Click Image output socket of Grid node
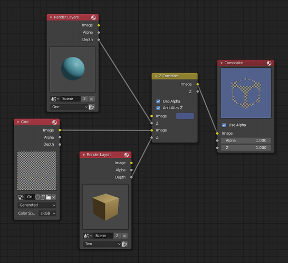The height and width of the screenshot is (263, 288). point(60,130)
